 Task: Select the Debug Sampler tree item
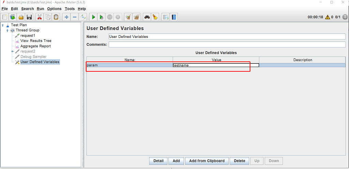(33, 57)
